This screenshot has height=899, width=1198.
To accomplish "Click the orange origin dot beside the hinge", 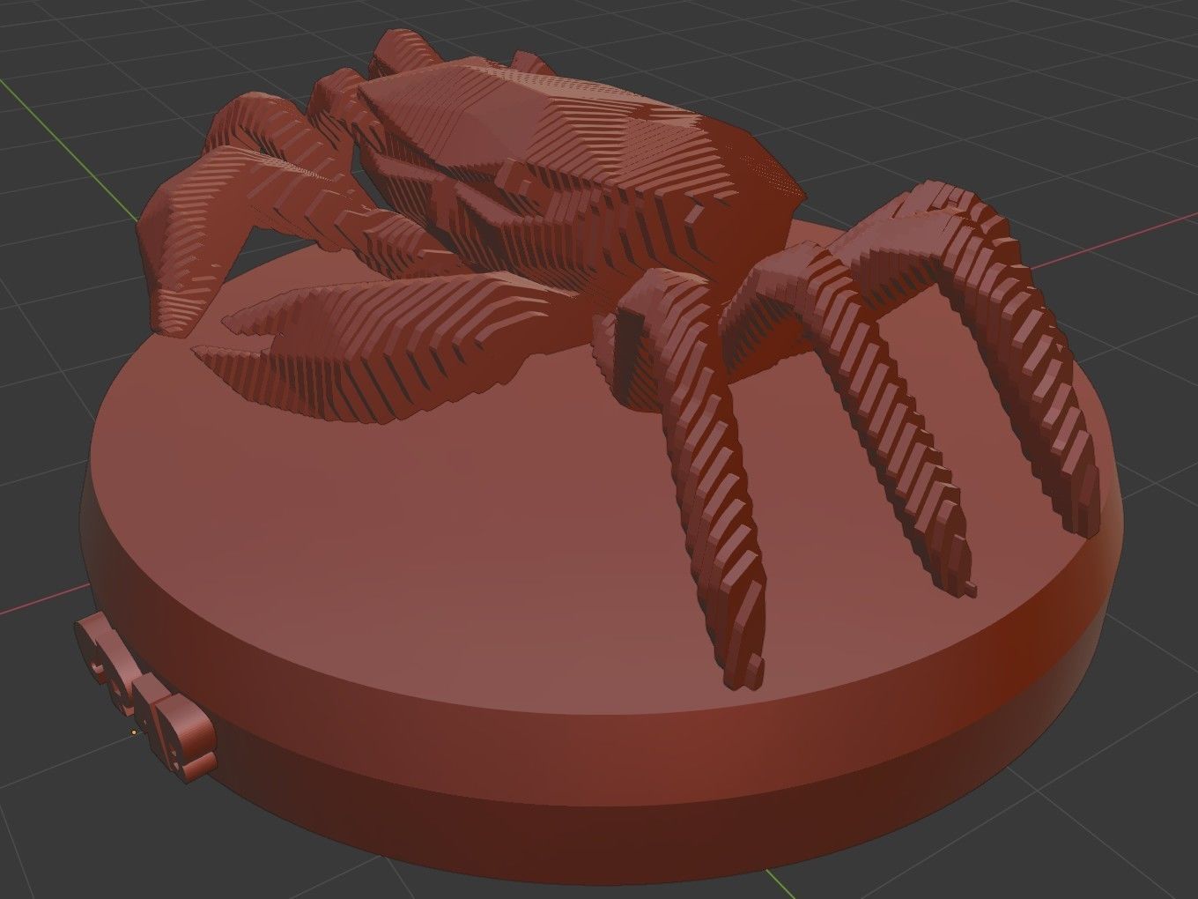I will tap(134, 732).
